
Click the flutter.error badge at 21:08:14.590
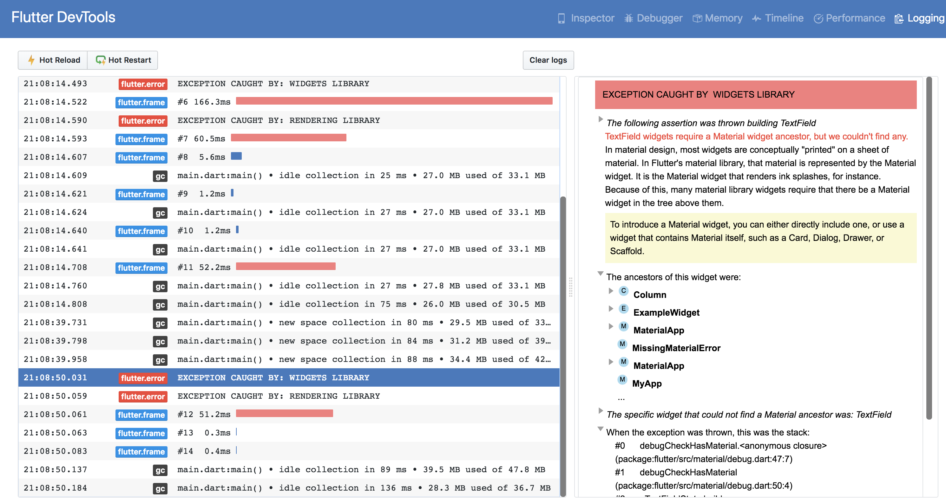click(143, 121)
